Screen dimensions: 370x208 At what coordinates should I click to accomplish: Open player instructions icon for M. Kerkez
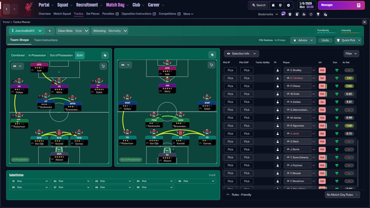pos(277,118)
